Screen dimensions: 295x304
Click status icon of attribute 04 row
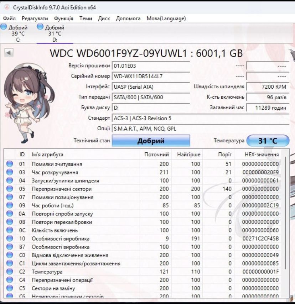point(10,180)
